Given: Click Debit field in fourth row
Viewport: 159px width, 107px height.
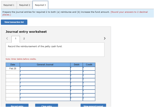Looking at the screenshot, I should [77, 80].
